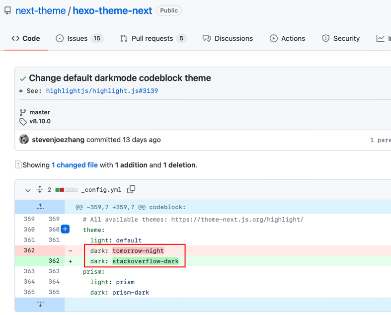The height and width of the screenshot is (315, 391).
Task: Expand hidden lines above line 359
Action: pyautogui.click(x=40, y=207)
